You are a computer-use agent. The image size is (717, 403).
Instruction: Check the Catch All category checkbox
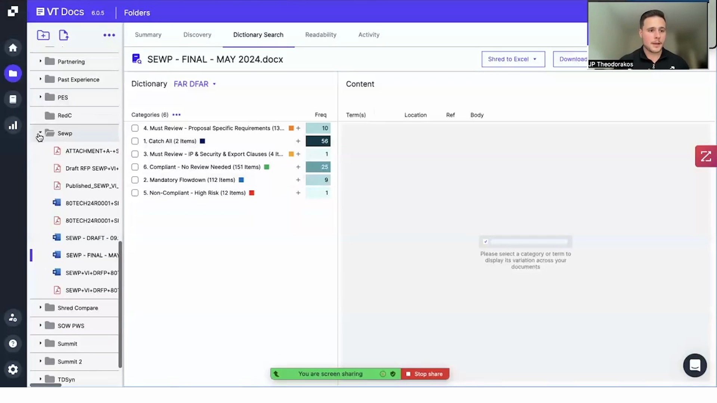(x=135, y=141)
